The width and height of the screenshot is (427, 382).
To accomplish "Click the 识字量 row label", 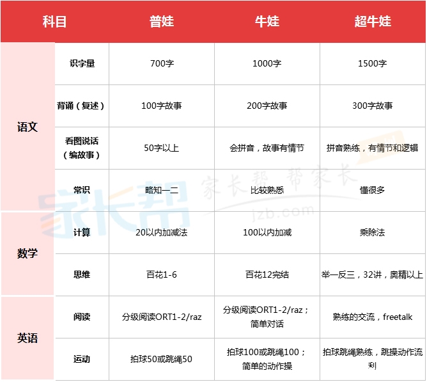I will tap(82, 63).
